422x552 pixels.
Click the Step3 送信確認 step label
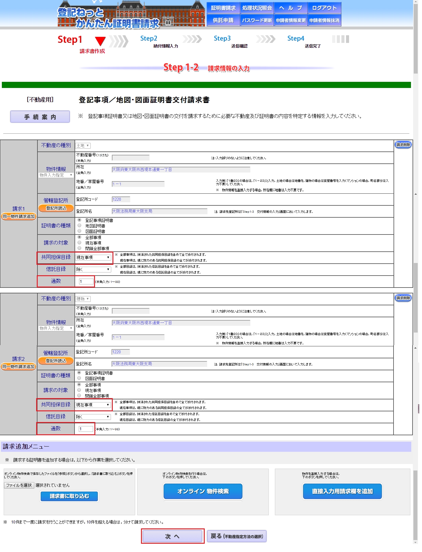coord(230,42)
